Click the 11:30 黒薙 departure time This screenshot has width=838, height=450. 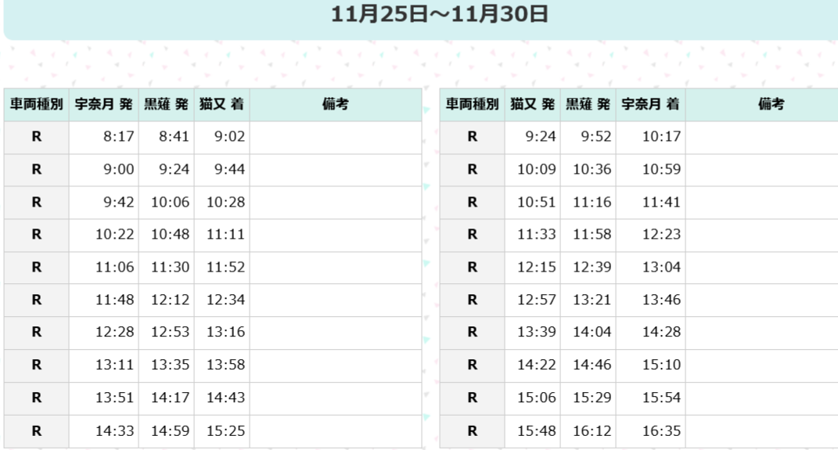170,267
